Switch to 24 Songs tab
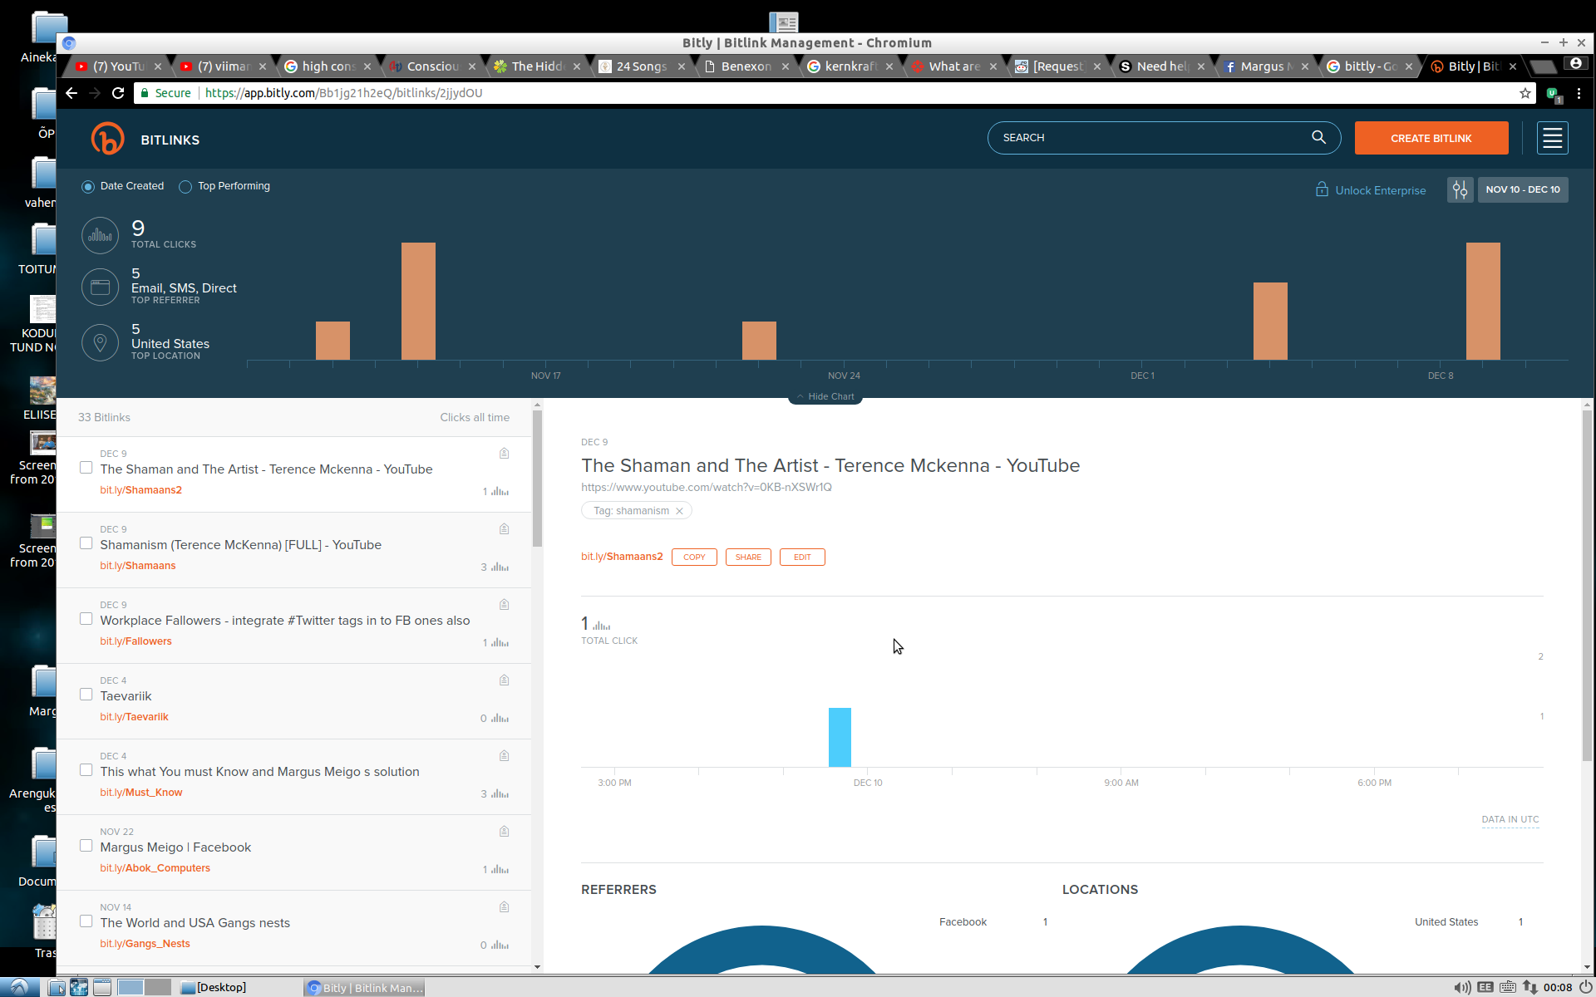This screenshot has width=1596, height=997. tap(641, 66)
